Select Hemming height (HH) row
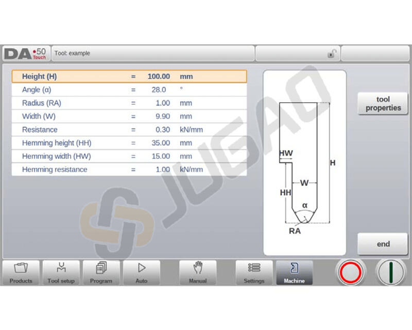The image size is (412, 330). point(129,143)
